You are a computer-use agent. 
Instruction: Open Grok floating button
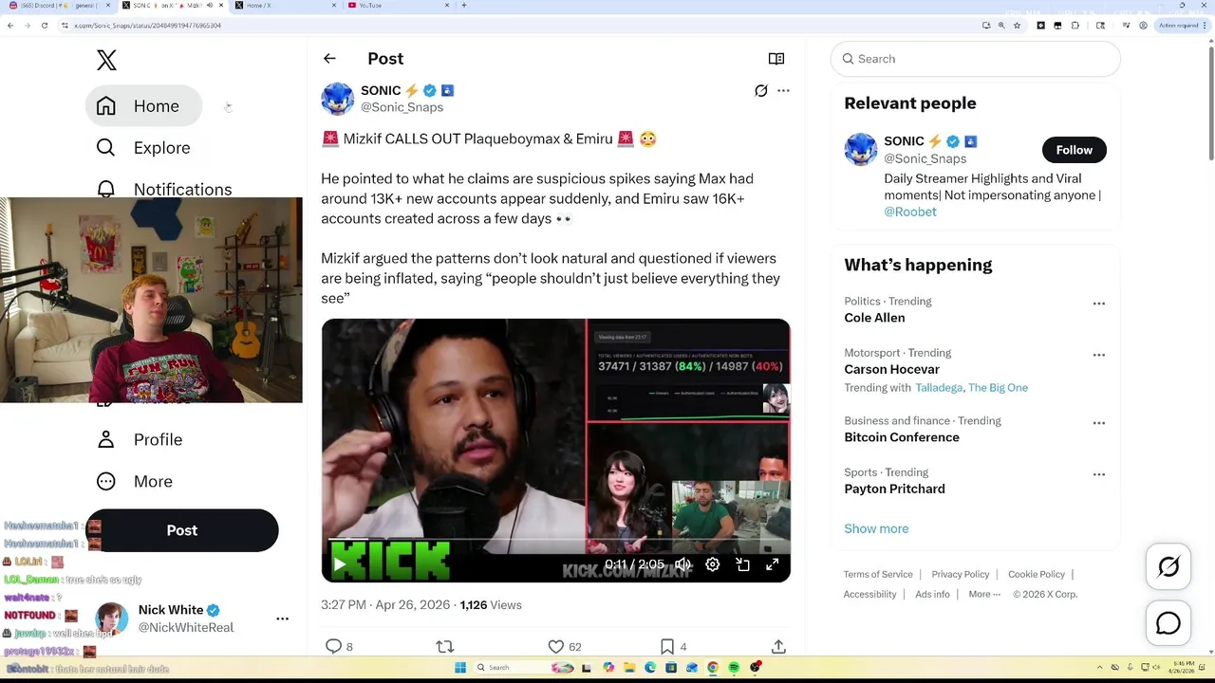(1168, 567)
